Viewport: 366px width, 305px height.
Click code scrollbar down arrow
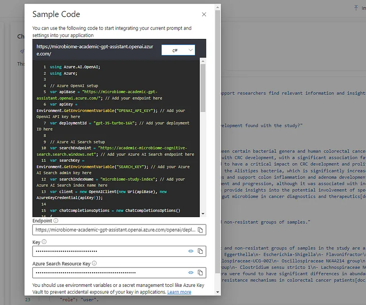(x=203, y=213)
